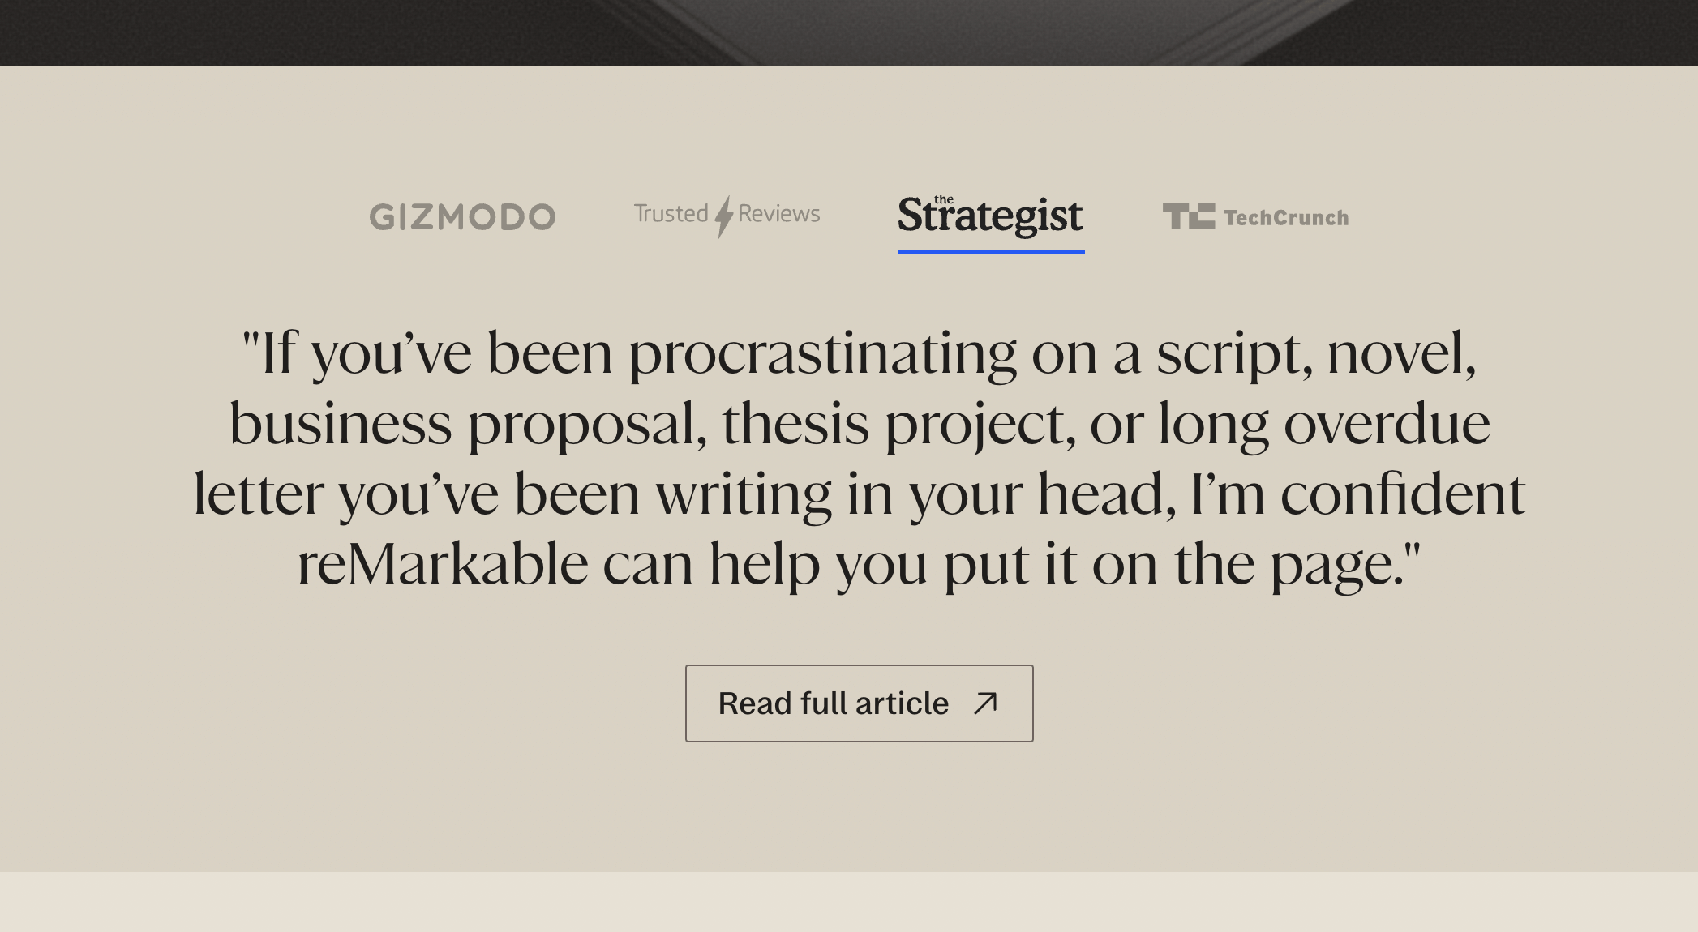Click the word Trusted in the logo
Screen dimensions: 1698x932
(x=671, y=214)
